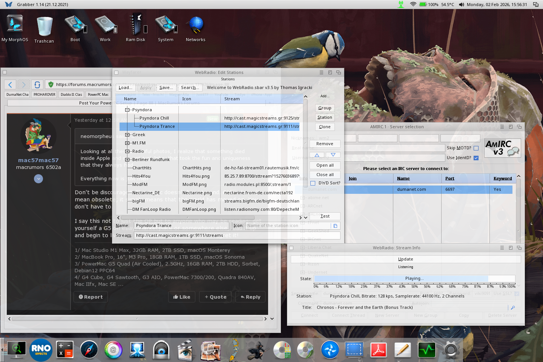Viewport: 543px width, 362px height.
Task: Click the search icon next to Title field
Action: tap(513, 307)
